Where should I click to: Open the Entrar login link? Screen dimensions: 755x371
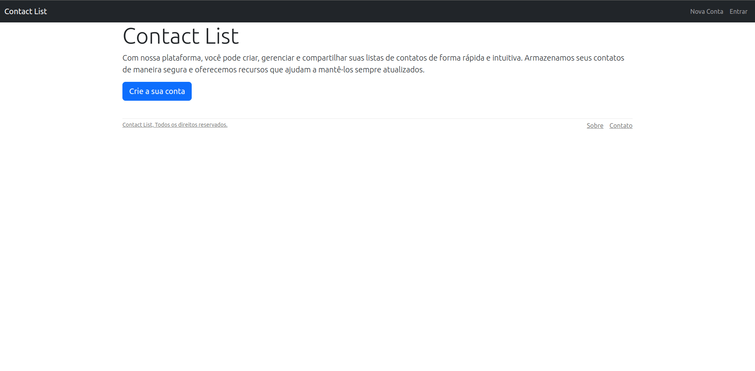point(738,11)
